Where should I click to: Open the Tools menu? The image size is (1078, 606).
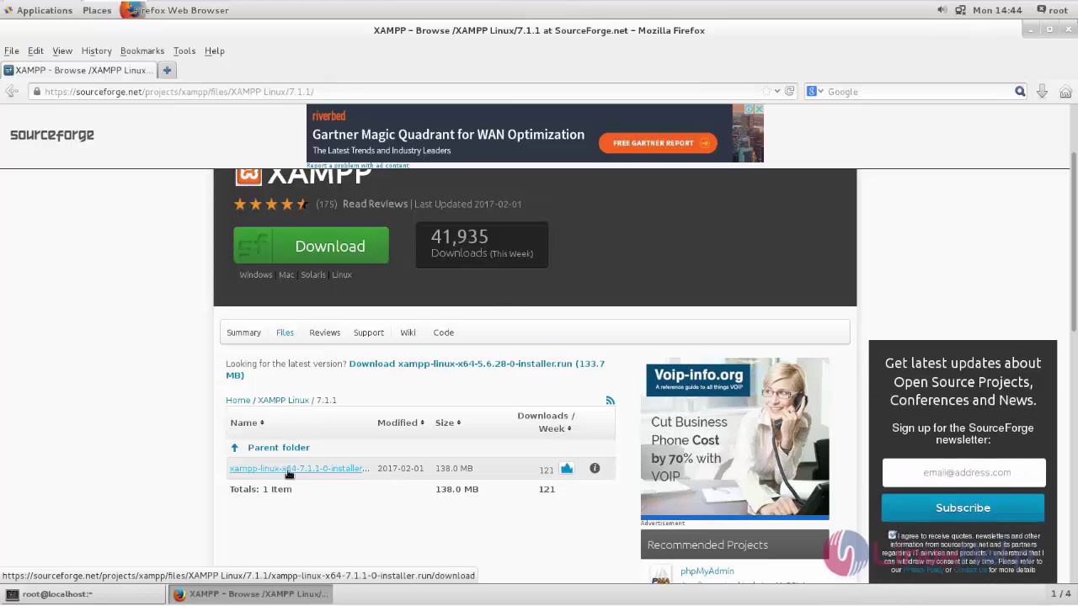coord(184,50)
